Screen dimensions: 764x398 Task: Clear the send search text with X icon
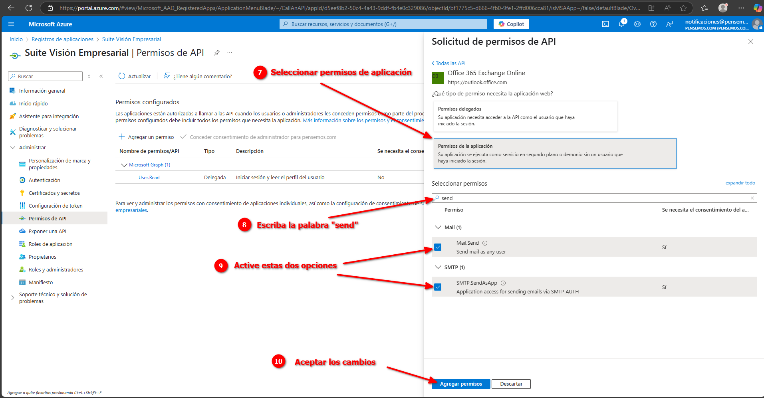752,198
